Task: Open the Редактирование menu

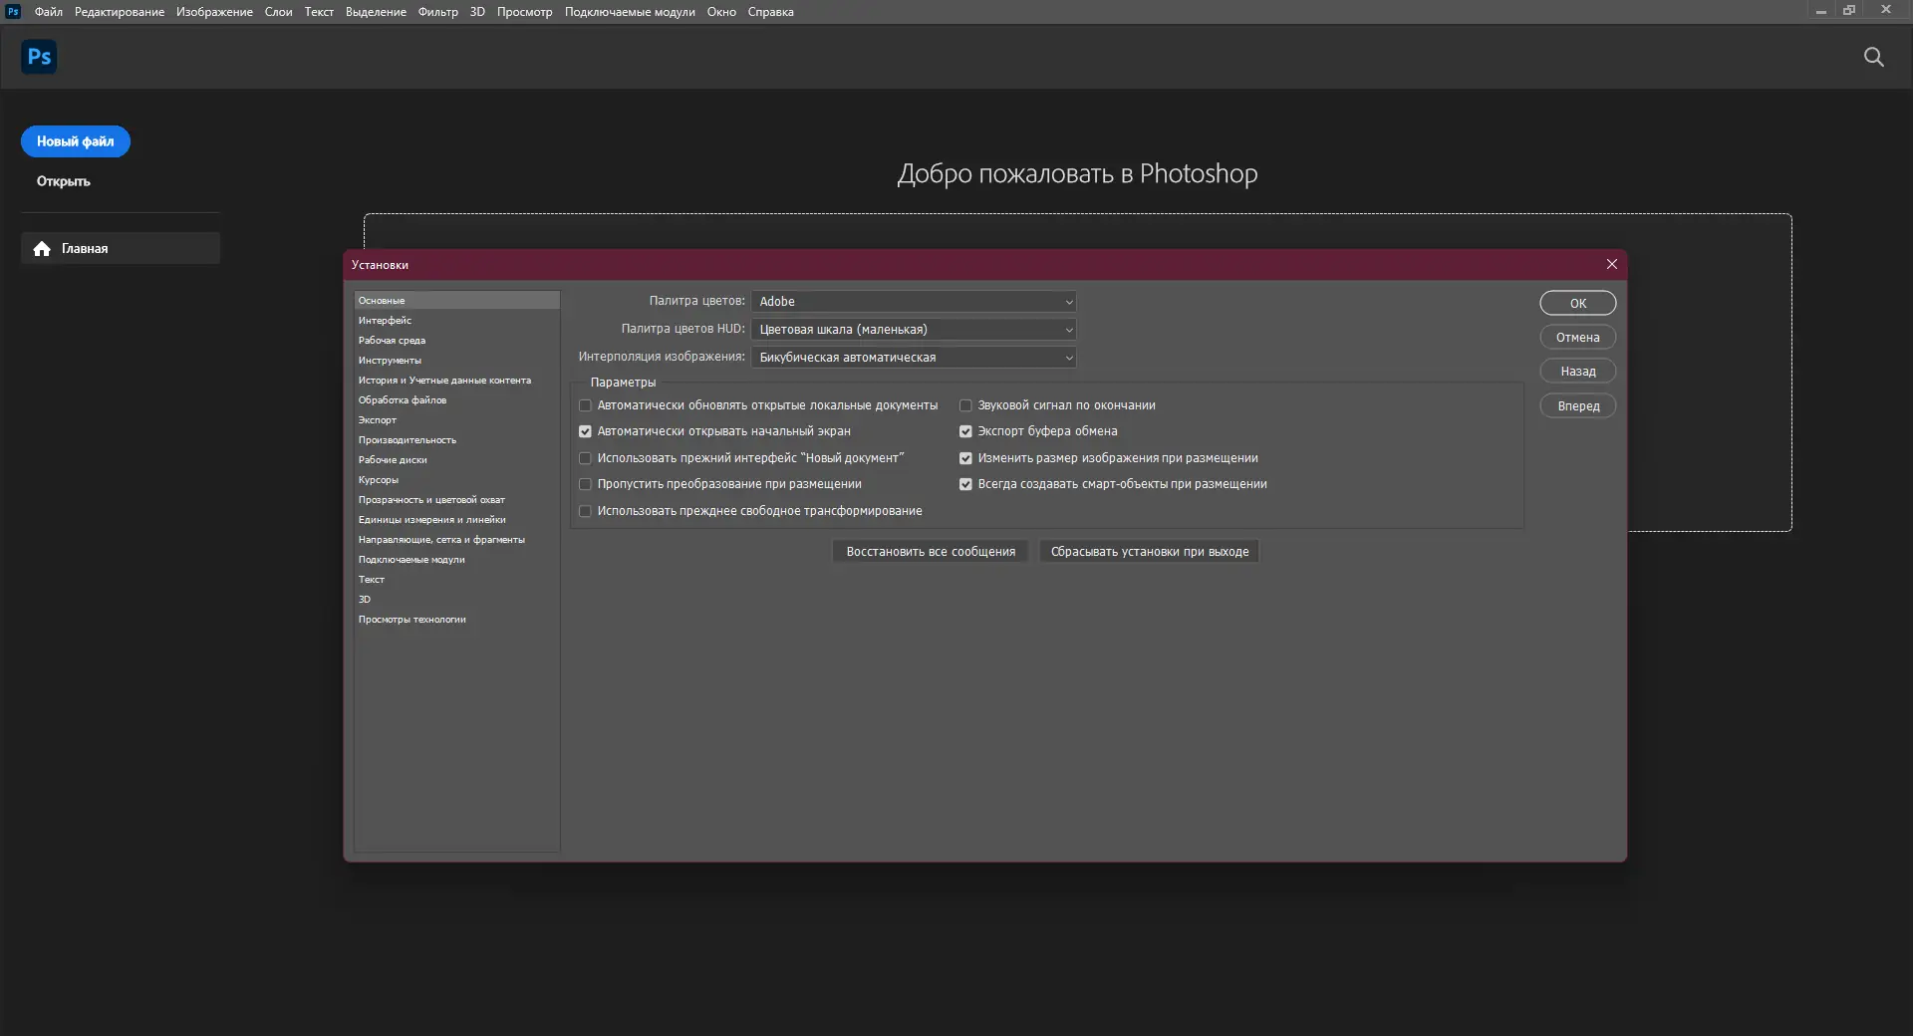Action: tap(120, 12)
